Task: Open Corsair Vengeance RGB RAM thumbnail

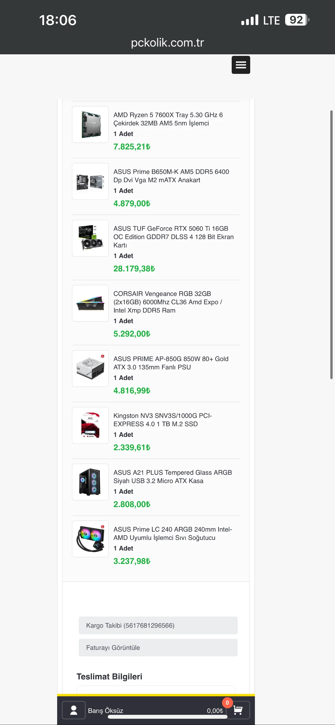Action: [x=90, y=303]
